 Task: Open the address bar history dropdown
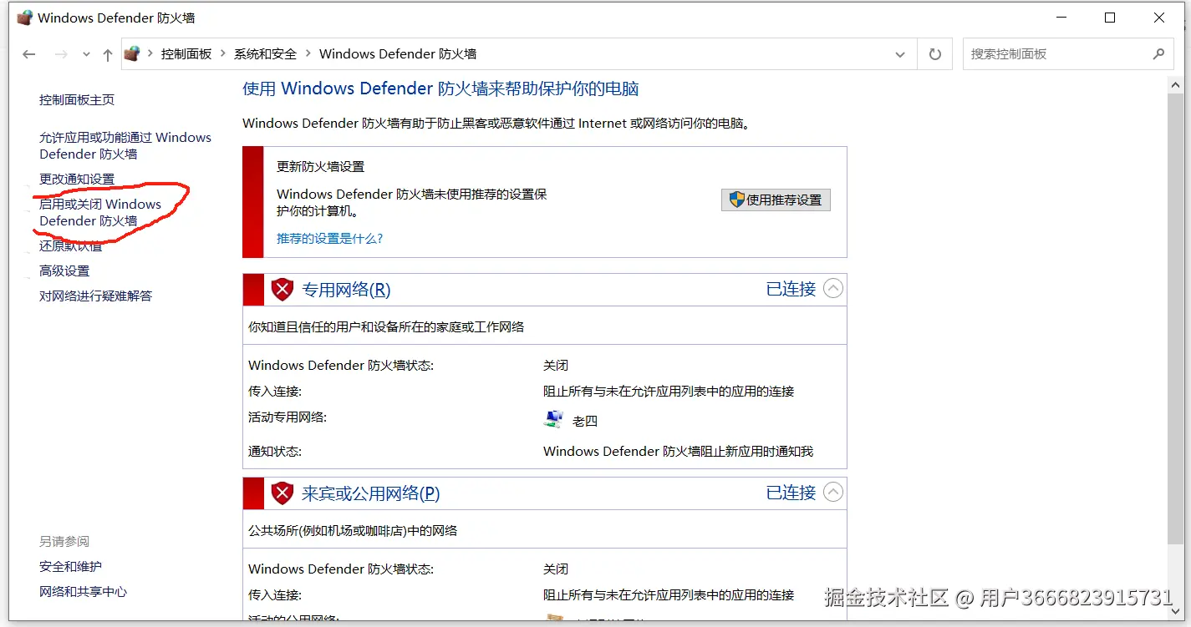pos(900,54)
